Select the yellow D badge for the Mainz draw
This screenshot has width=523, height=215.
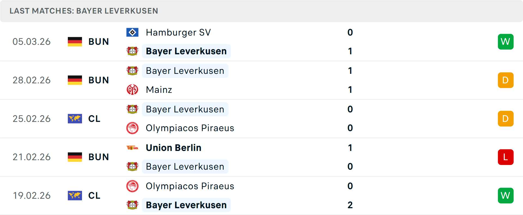tap(506, 80)
